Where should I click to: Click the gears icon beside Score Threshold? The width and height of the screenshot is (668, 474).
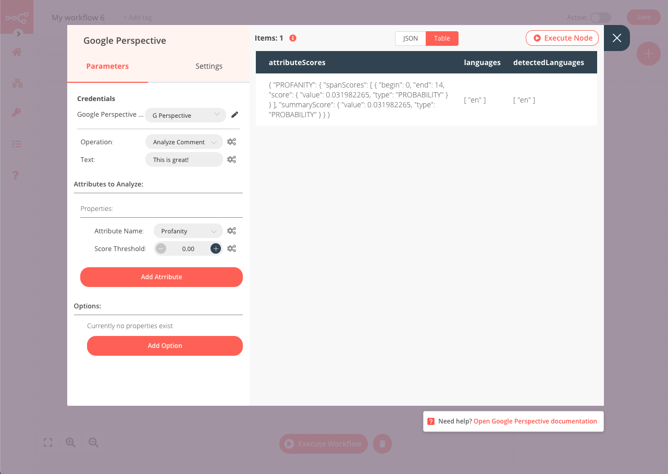232,248
